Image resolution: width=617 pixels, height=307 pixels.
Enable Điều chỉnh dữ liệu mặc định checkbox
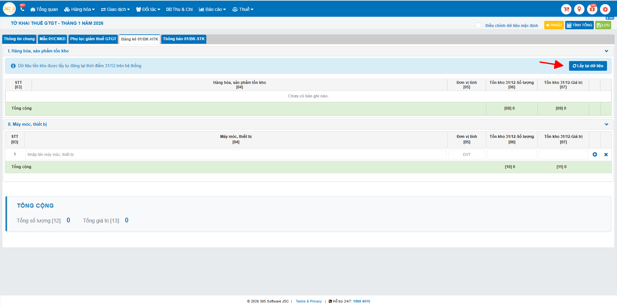(478, 25)
